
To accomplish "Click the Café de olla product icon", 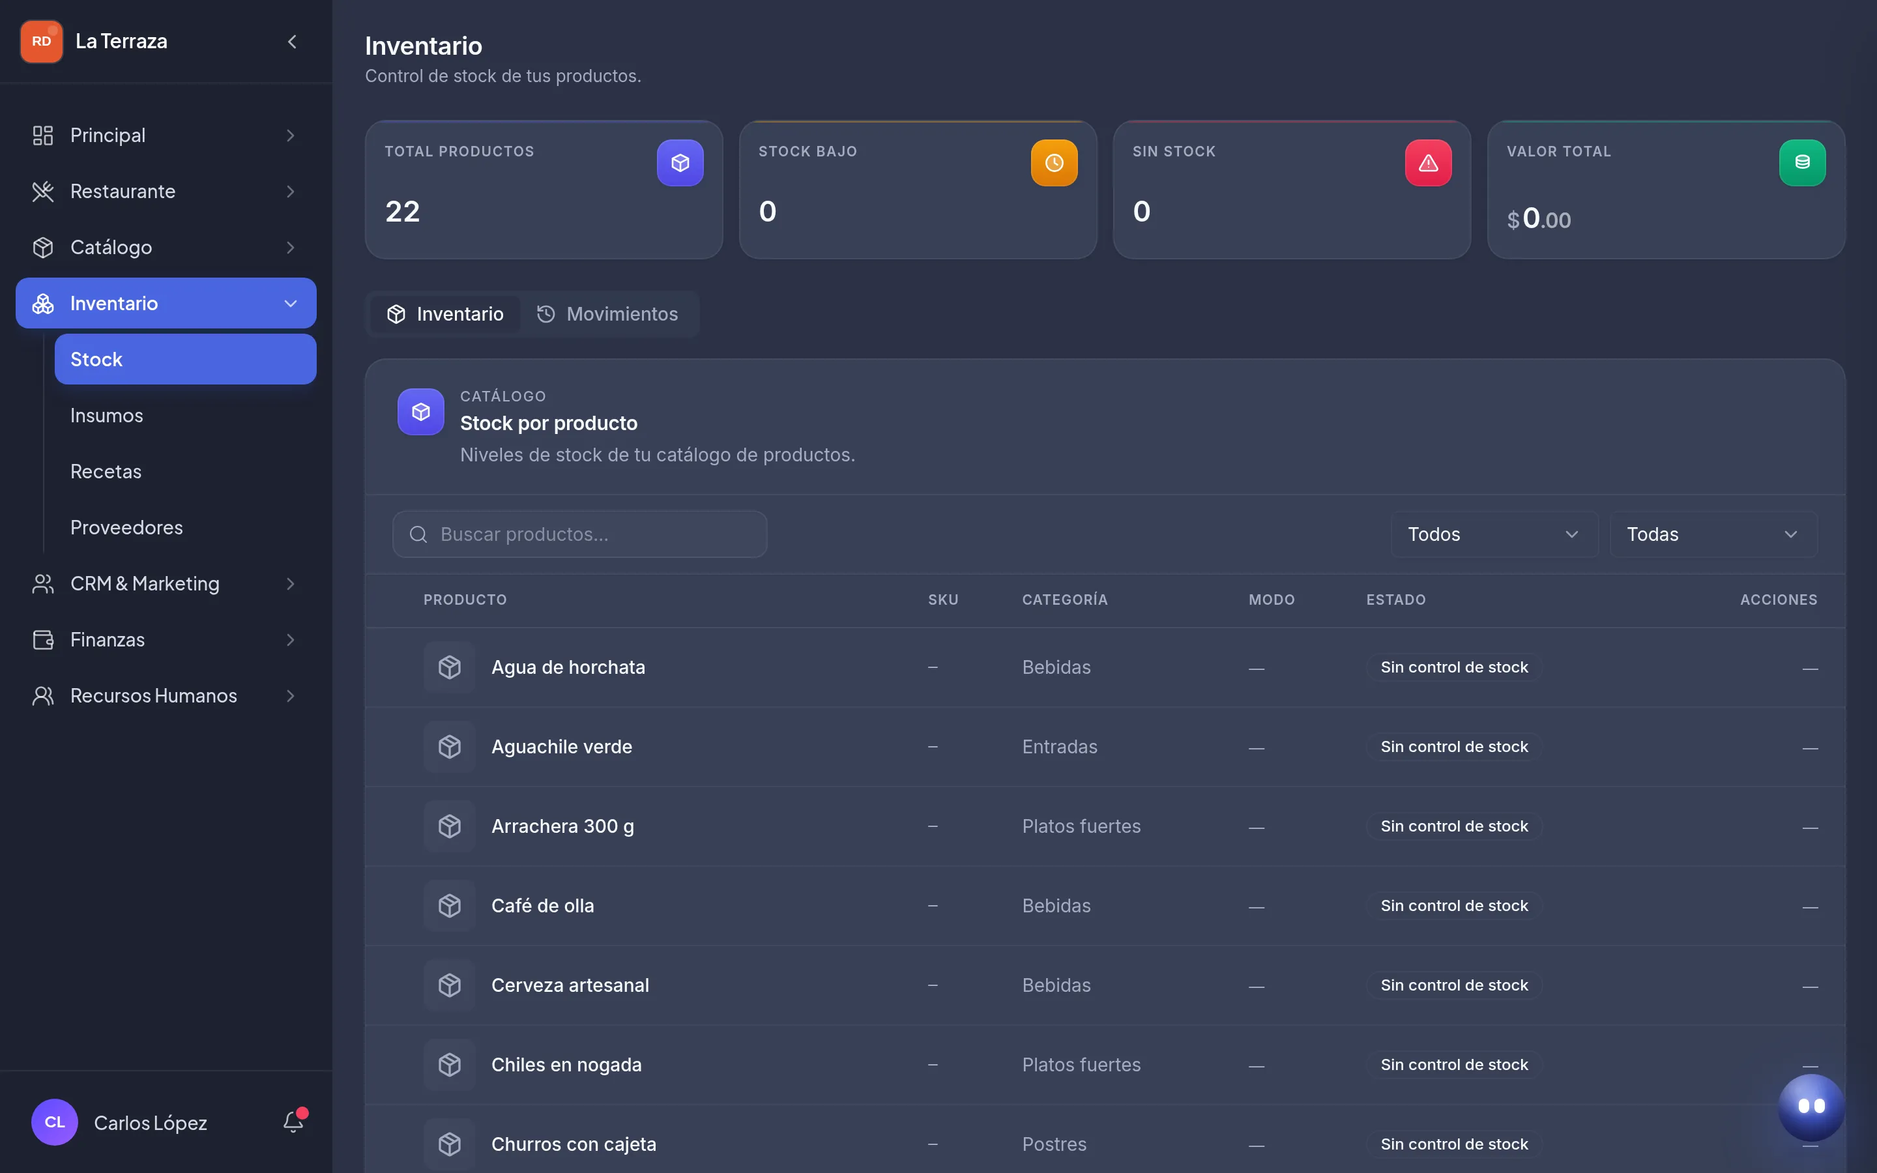I will click(450, 905).
